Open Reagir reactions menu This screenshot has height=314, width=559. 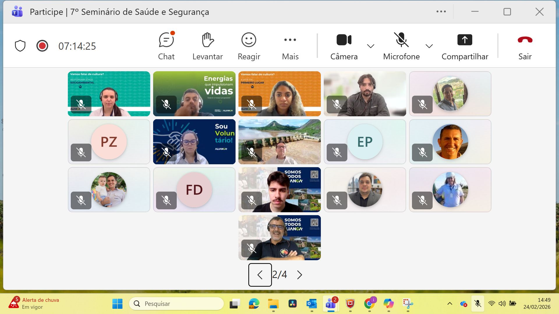(x=249, y=46)
